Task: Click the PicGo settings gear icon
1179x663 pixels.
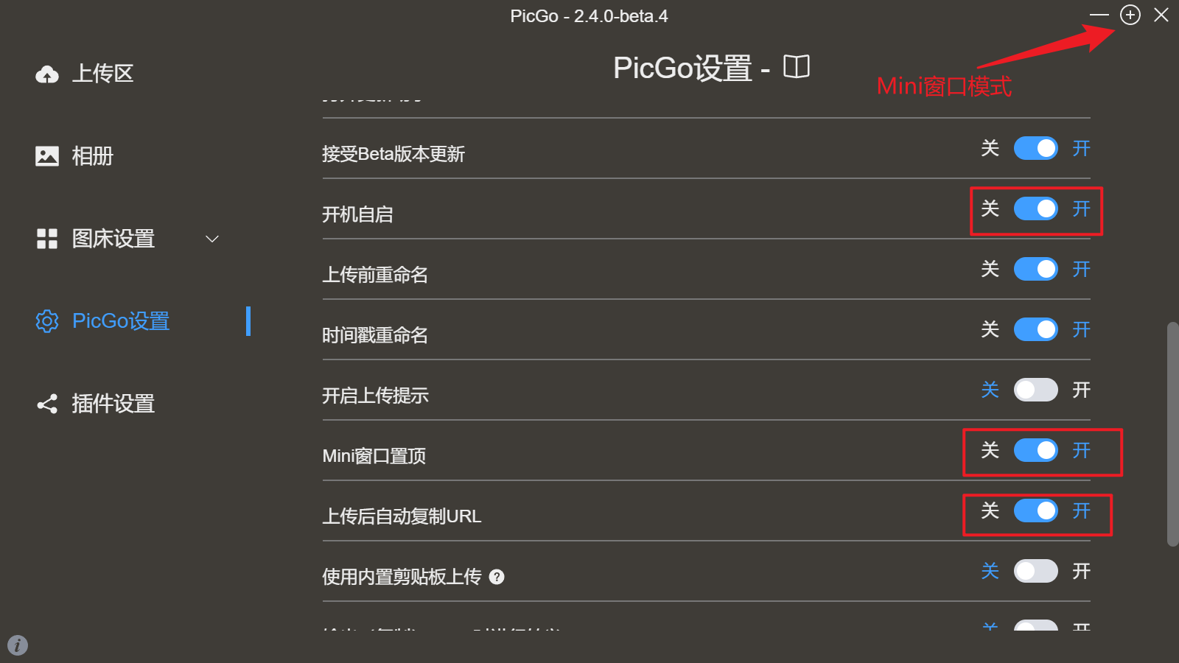Action: pyautogui.click(x=47, y=321)
